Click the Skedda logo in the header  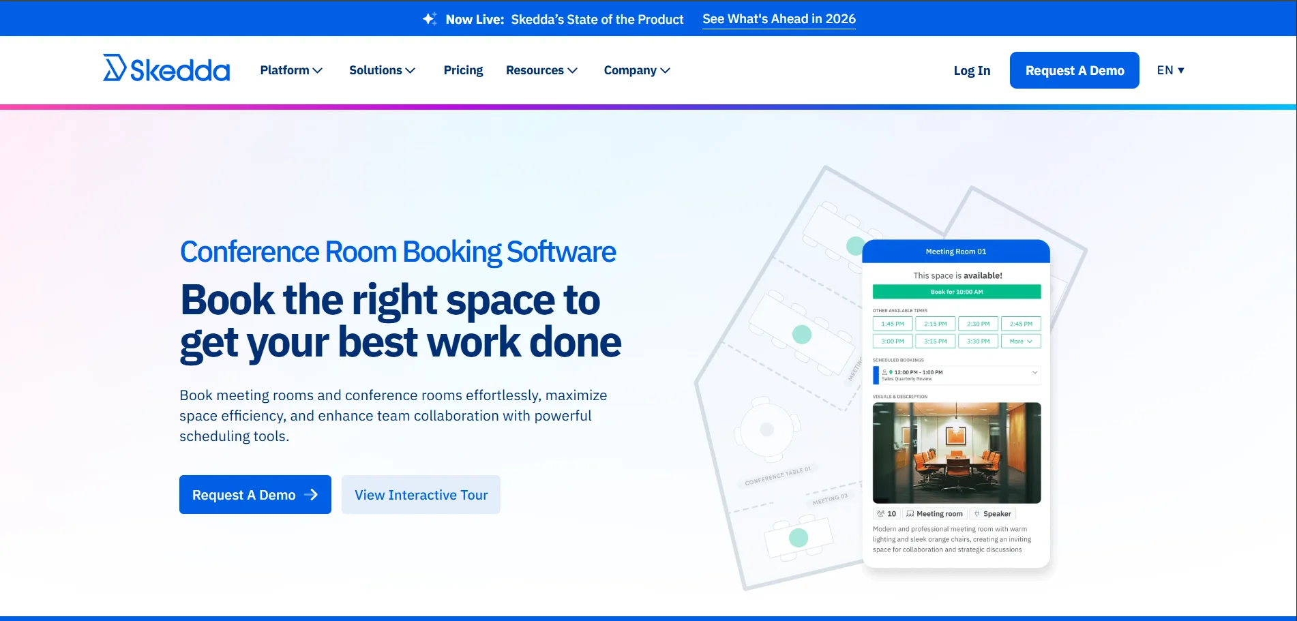166,69
